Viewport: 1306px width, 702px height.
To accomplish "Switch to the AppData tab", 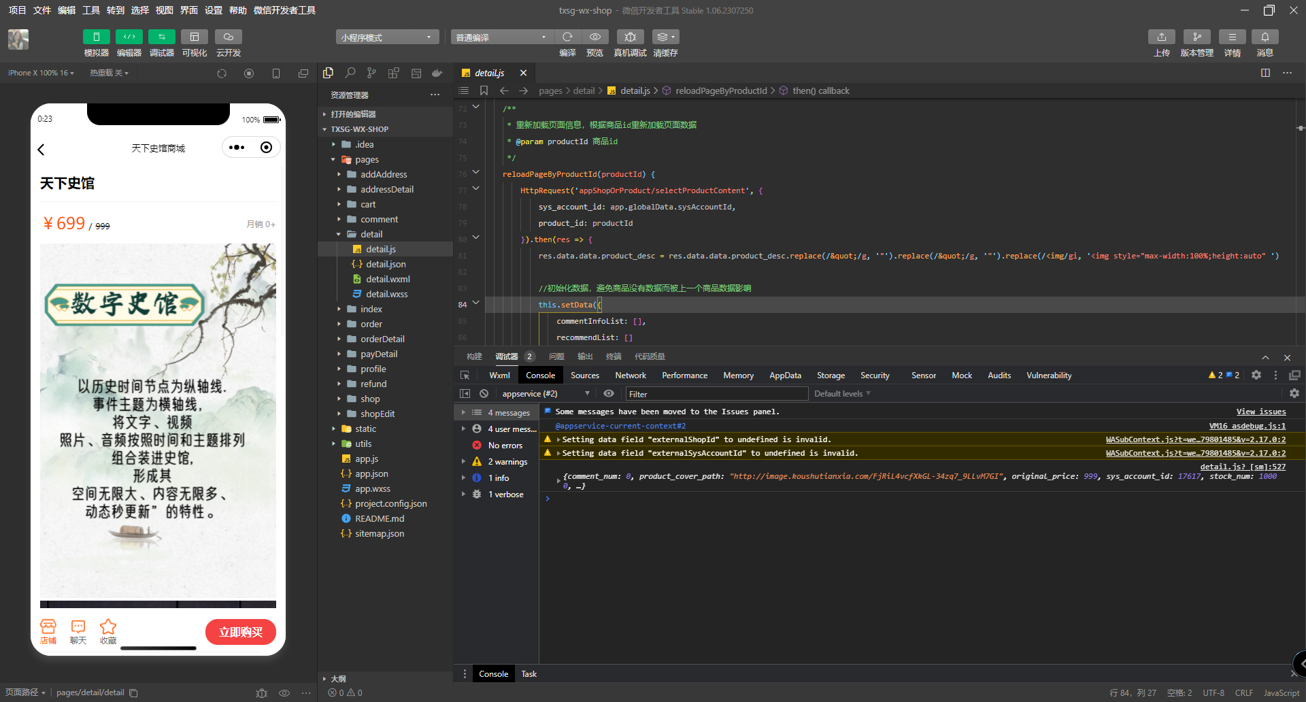I will click(x=785, y=375).
